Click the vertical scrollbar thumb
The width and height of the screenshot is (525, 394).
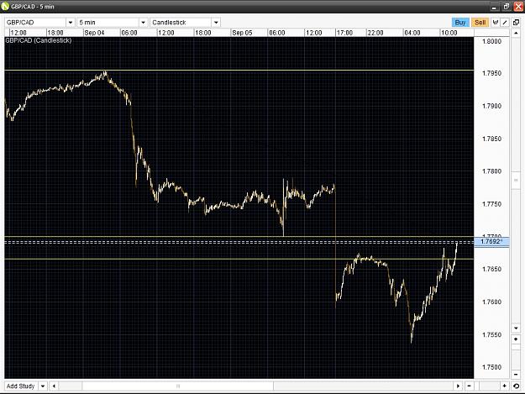pos(516,181)
